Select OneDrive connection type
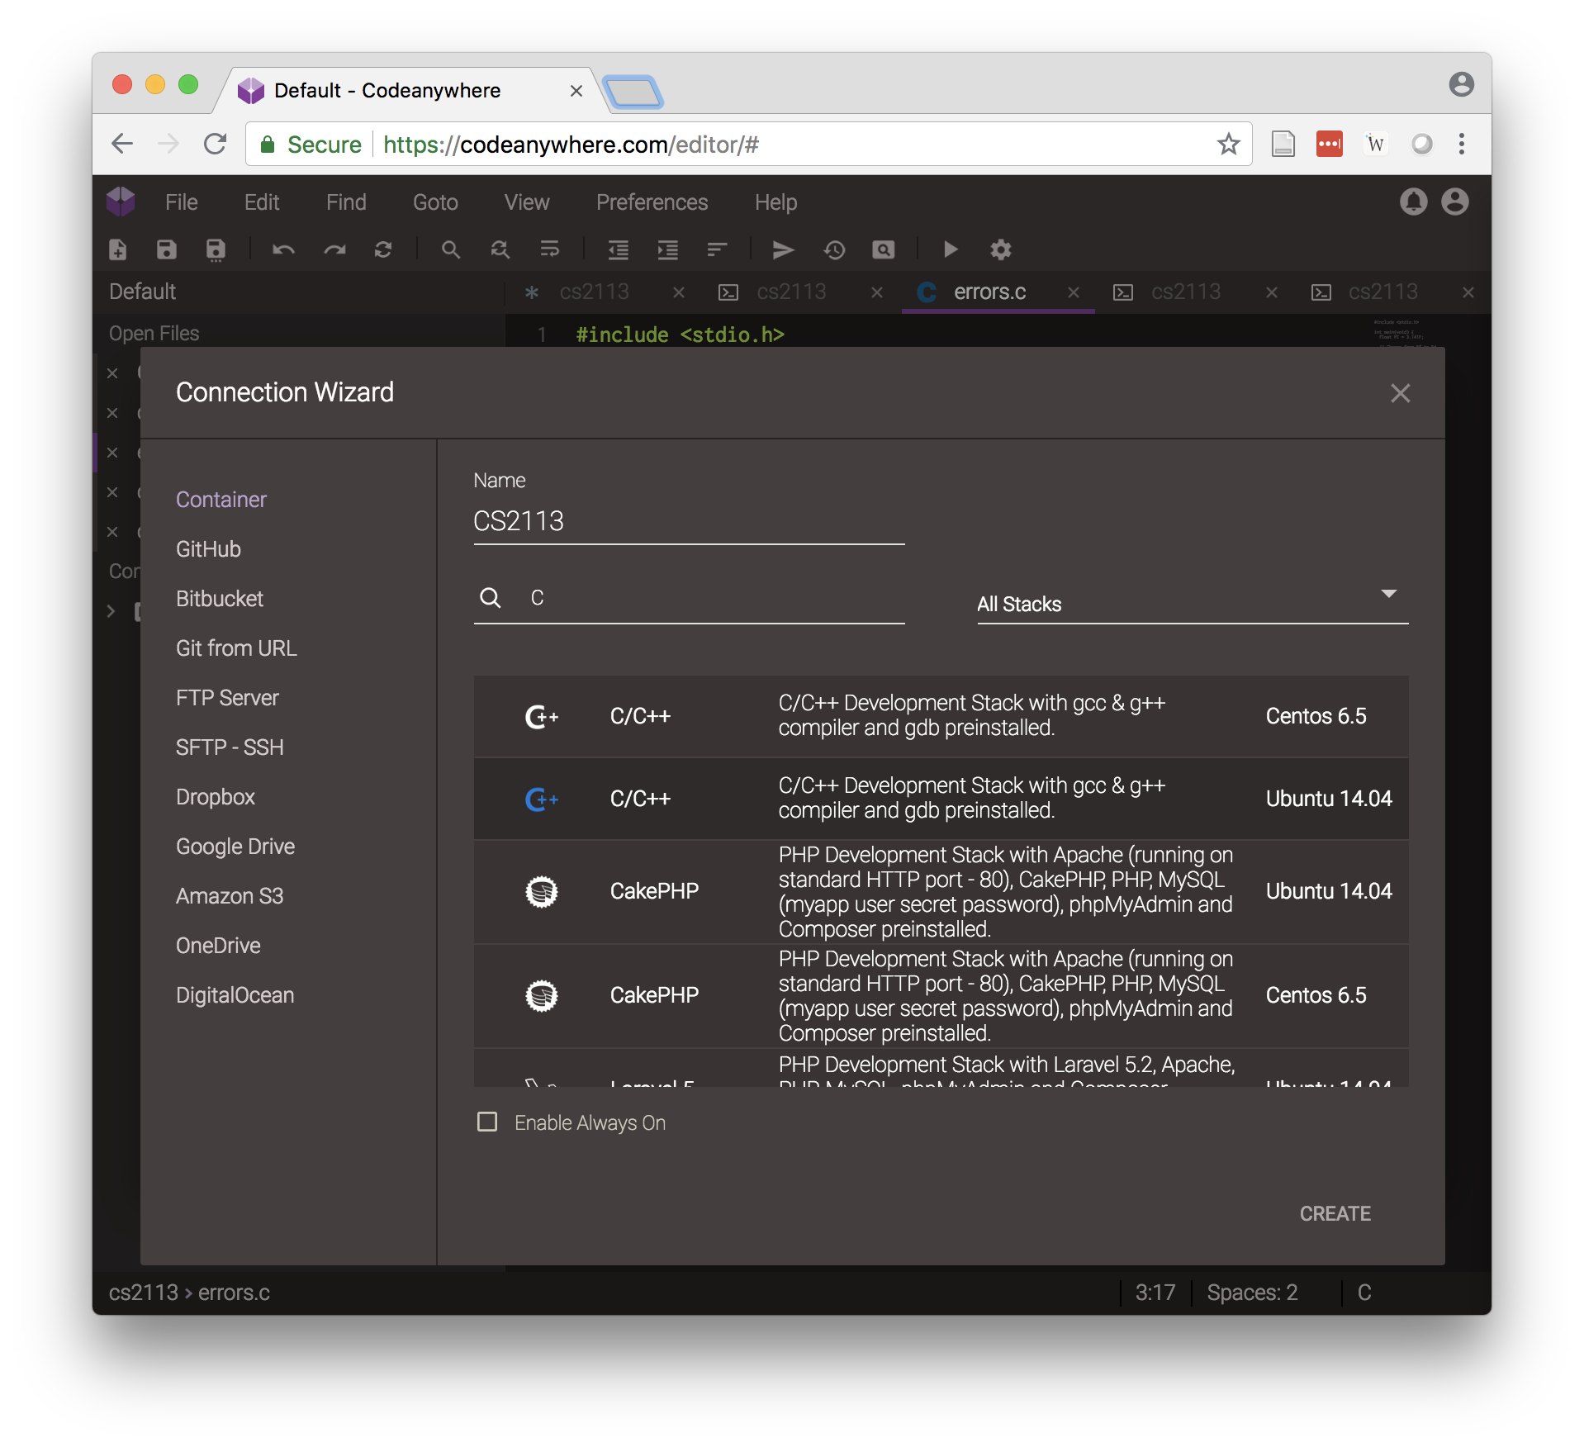 click(218, 946)
